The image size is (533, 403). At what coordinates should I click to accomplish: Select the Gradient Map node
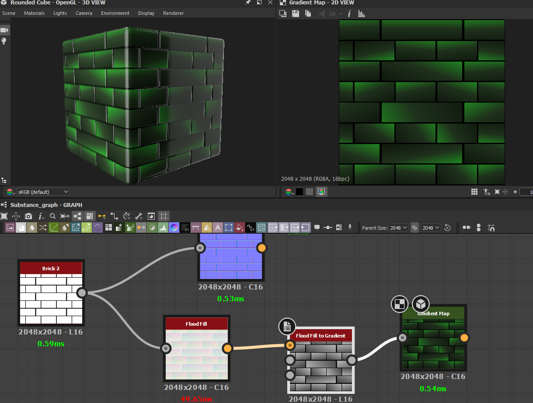434,338
